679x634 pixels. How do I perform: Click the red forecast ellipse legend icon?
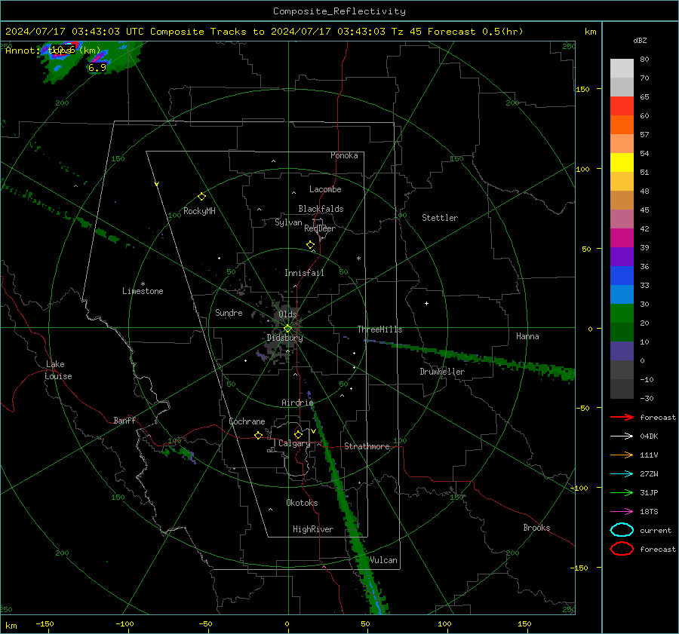point(622,549)
